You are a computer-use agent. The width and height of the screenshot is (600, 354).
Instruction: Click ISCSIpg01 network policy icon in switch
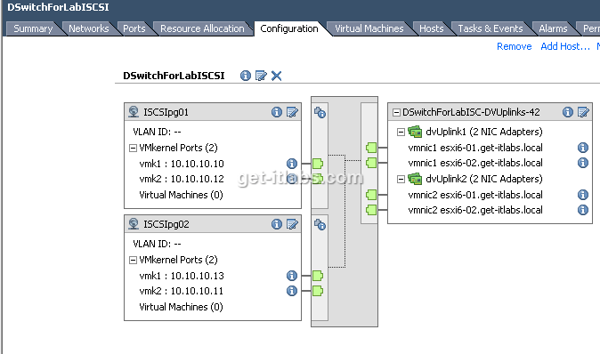320,112
